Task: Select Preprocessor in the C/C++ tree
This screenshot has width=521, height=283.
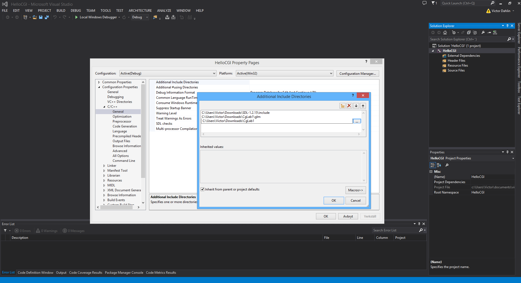Action: pos(122,121)
